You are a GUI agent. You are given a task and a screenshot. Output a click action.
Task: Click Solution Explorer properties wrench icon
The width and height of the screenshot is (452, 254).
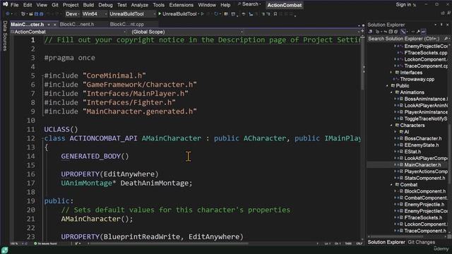[x=418, y=32]
